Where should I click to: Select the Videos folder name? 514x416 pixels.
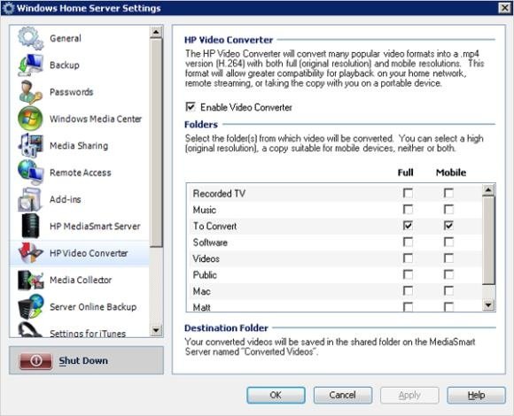point(206,258)
